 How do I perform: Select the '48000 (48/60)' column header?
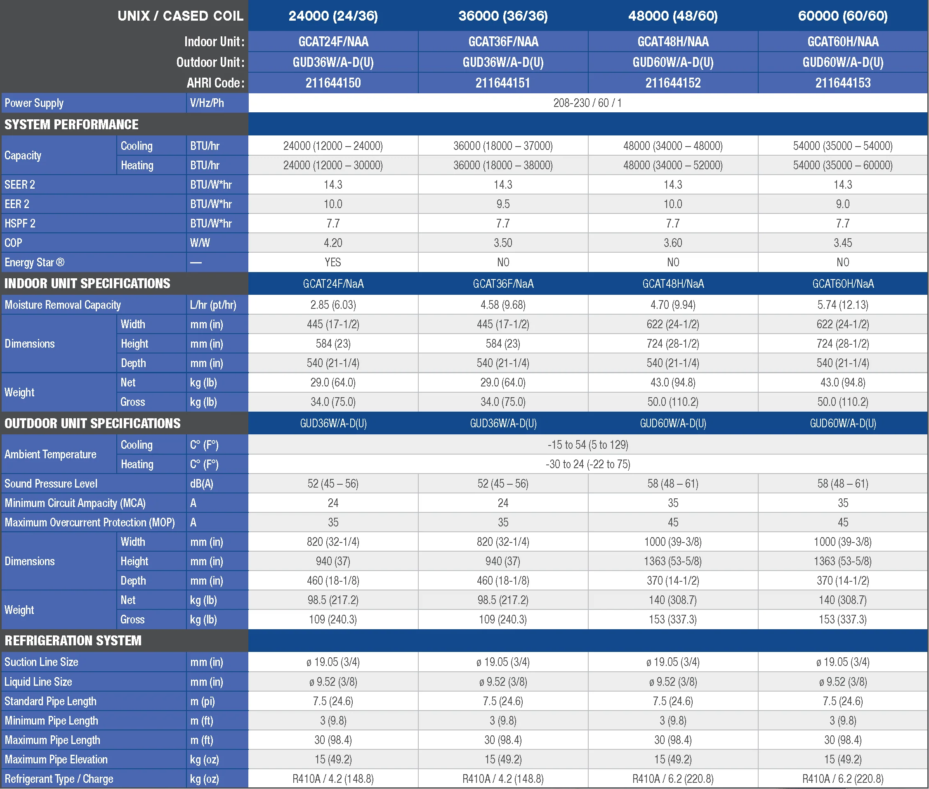672,16
